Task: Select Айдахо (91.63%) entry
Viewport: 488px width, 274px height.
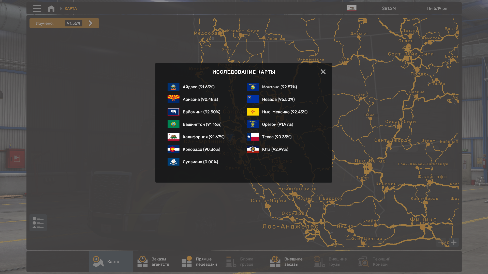Action: tap(199, 87)
